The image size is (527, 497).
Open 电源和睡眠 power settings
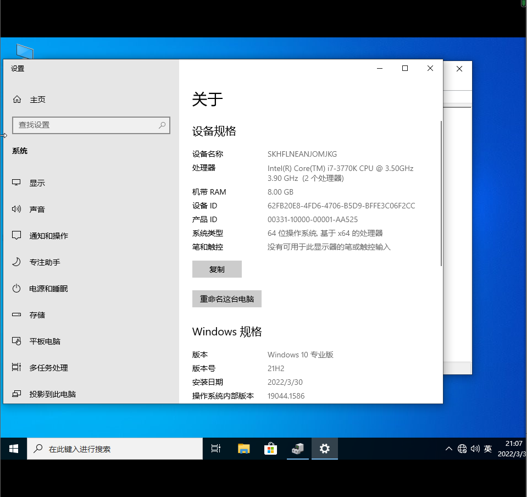[x=40, y=289]
